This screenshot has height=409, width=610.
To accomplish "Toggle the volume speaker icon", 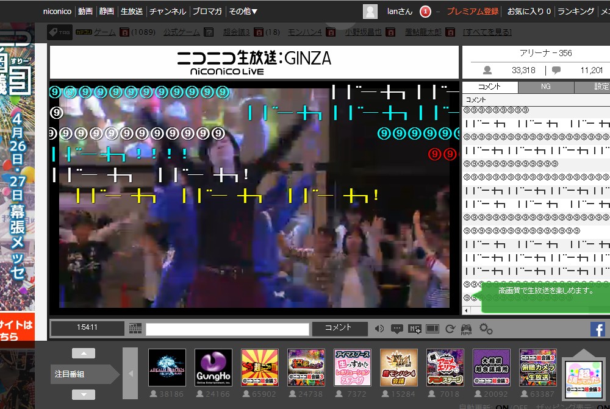I will (x=379, y=329).
